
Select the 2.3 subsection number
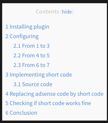pos(17,65)
